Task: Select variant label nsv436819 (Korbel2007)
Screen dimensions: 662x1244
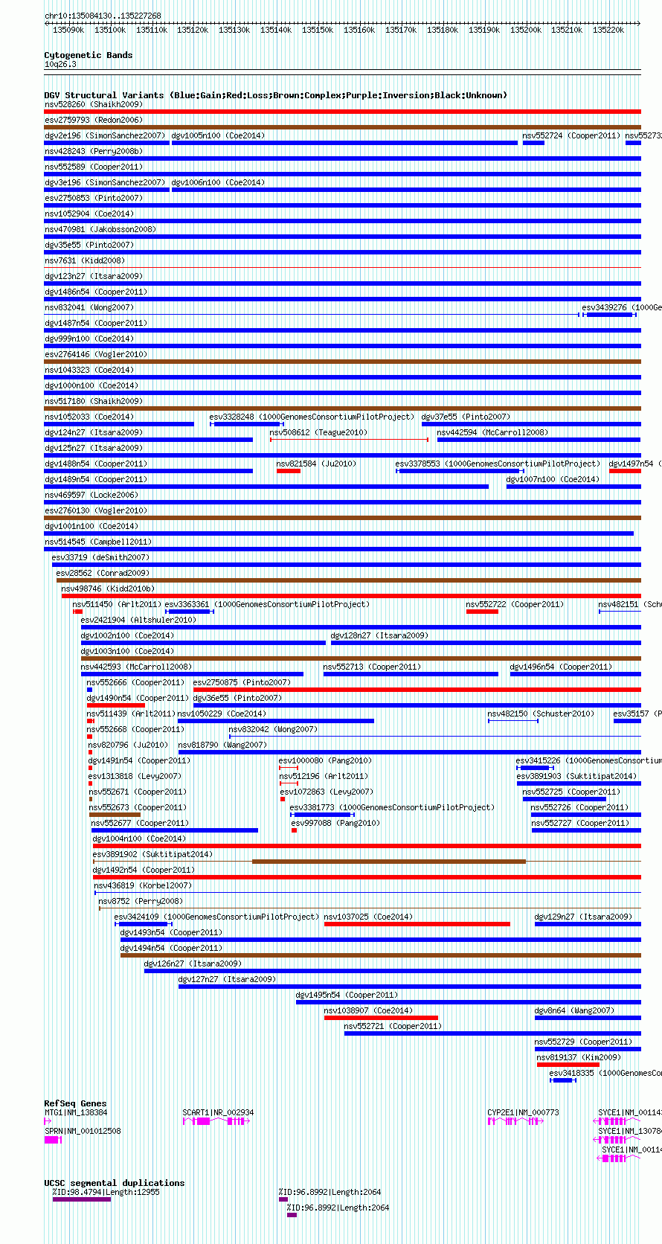Action: 143,885
